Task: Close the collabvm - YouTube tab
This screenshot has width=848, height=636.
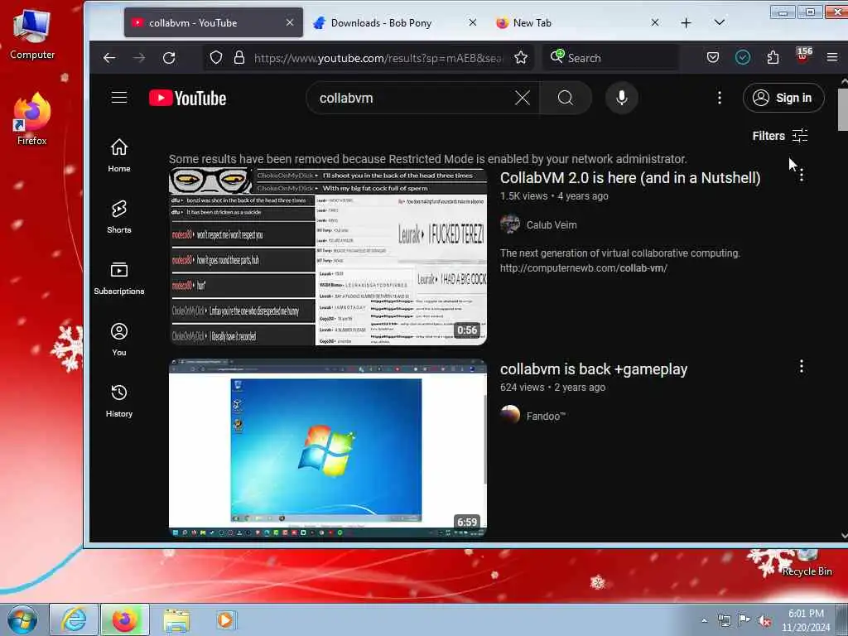Action: (290, 22)
